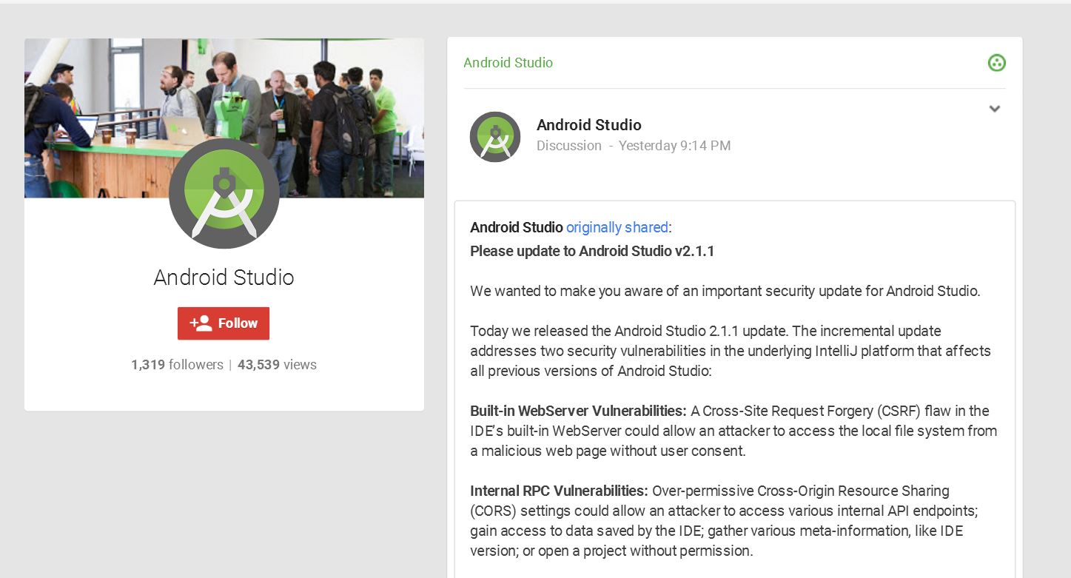Click the "Internal RPC Vulnerabilities" bold text
Screen dimensions: 1071x578
[559, 491]
